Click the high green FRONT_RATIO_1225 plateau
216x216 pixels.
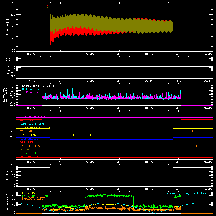[109, 195]
